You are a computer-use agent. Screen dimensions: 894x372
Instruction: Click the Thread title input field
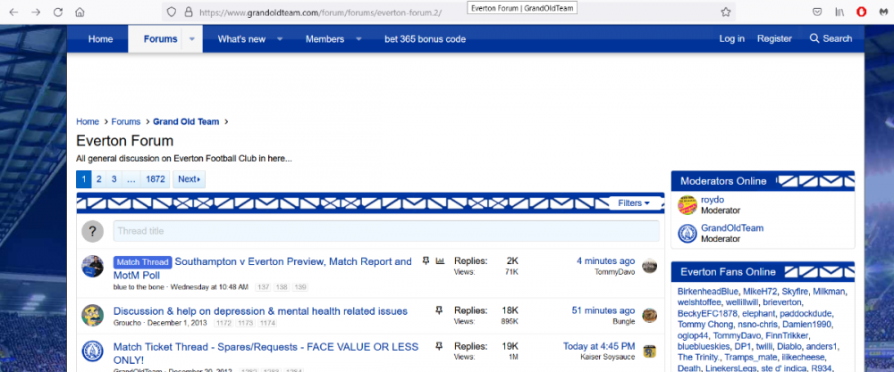click(385, 231)
